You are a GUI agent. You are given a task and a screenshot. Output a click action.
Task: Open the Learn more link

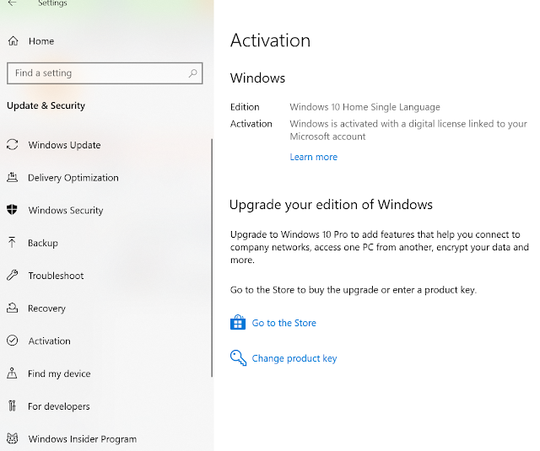[313, 157]
